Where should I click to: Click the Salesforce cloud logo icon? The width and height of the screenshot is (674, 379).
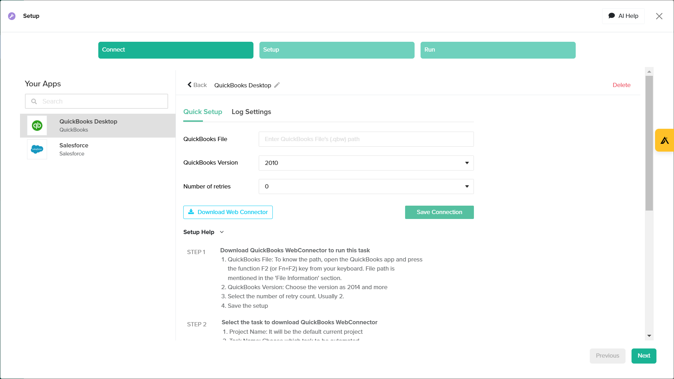click(37, 149)
